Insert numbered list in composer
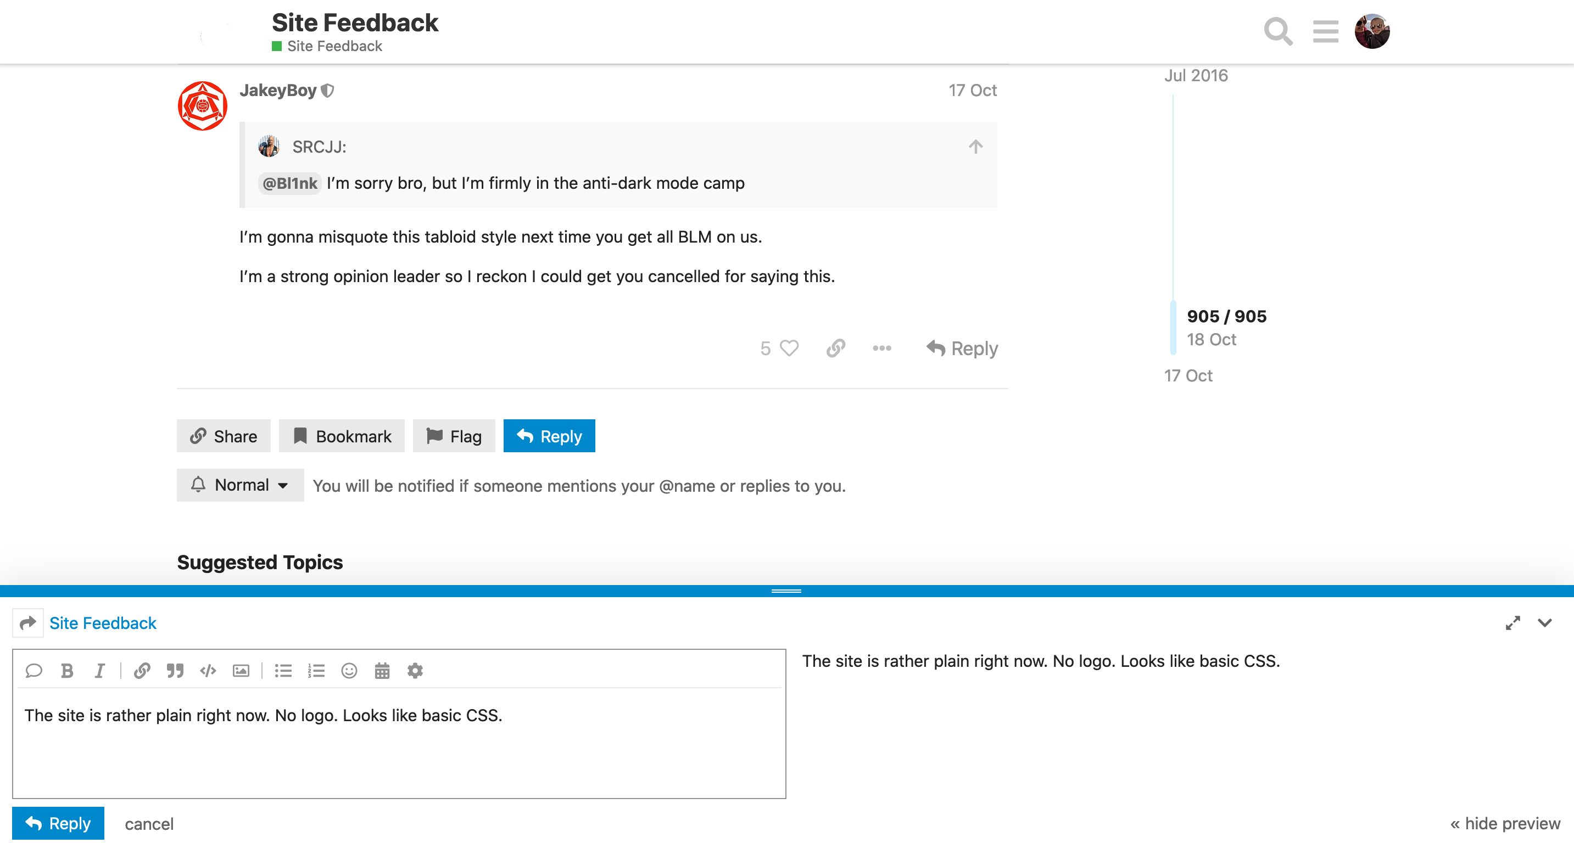This screenshot has width=1574, height=843. (x=316, y=671)
